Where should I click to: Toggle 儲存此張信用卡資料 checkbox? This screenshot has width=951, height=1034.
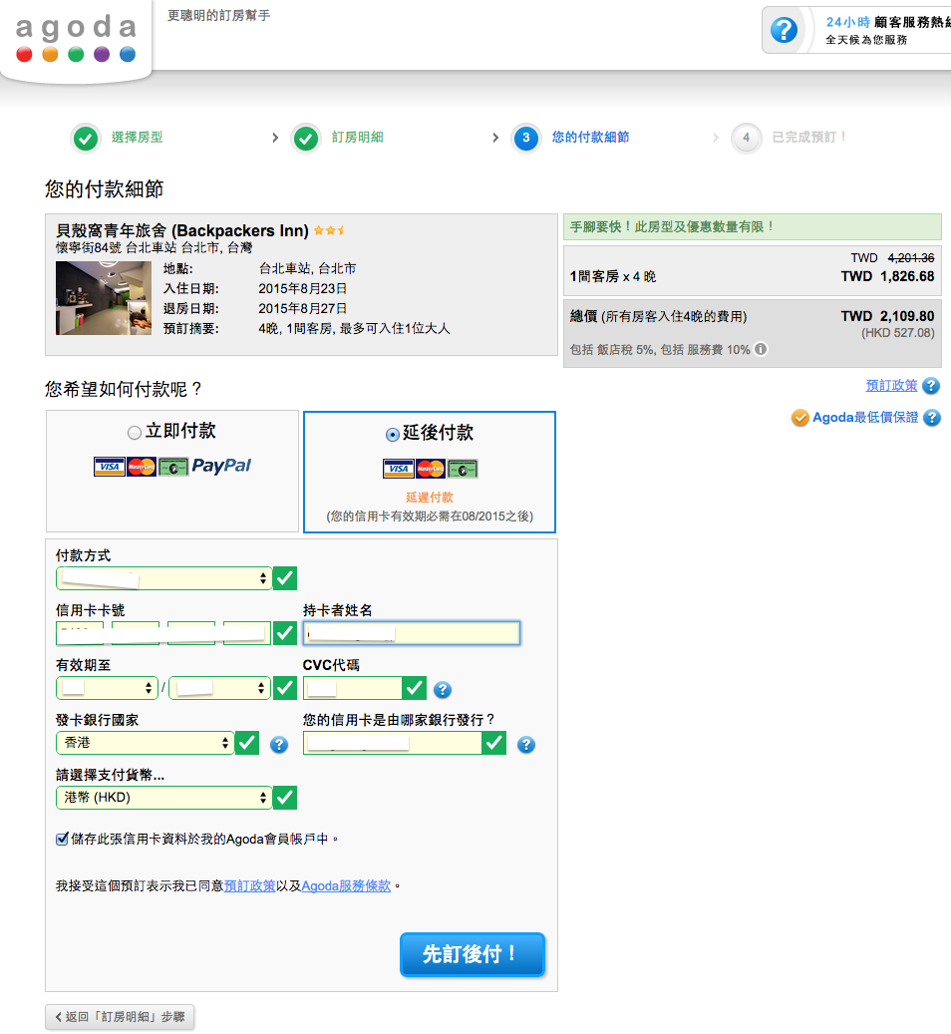[x=62, y=839]
